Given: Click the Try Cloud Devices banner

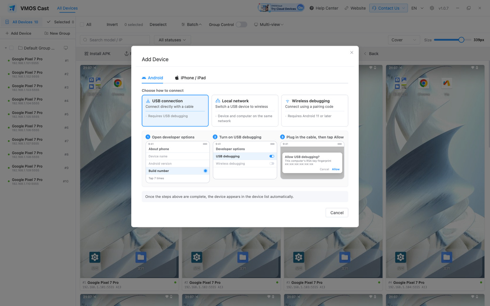Looking at the screenshot, I should click(281, 8).
